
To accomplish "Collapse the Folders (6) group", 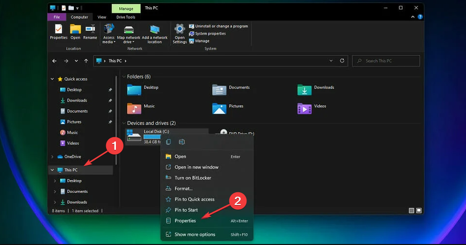I will (x=124, y=77).
